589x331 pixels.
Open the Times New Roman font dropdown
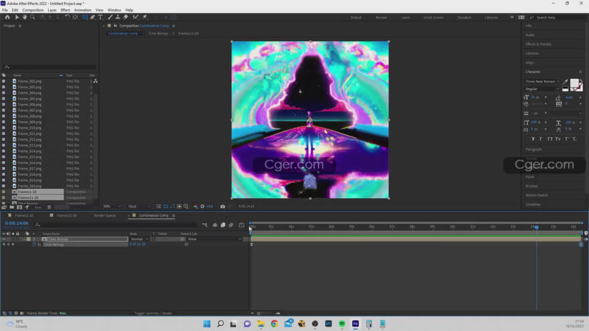pyautogui.click(x=542, y=82)
